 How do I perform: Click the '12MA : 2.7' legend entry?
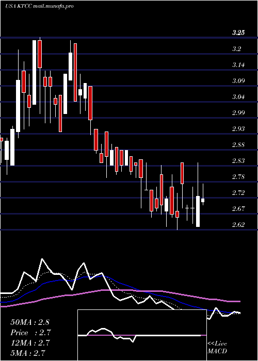click(30, 343)
